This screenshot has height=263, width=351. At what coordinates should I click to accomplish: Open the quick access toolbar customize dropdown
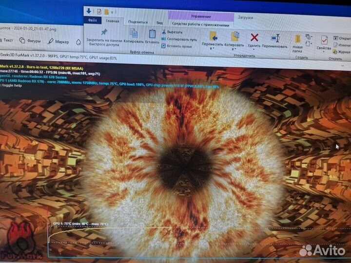112,12
